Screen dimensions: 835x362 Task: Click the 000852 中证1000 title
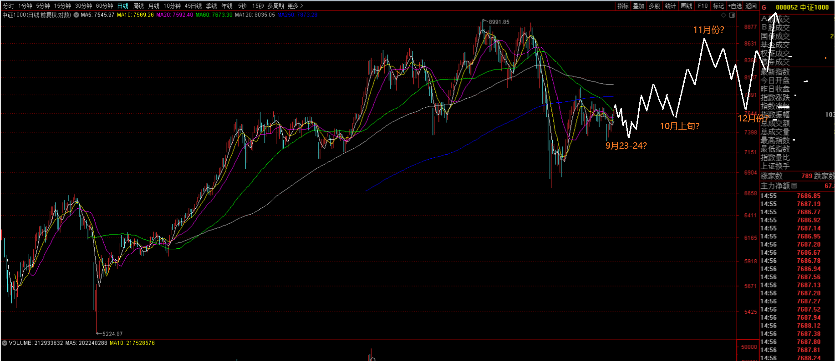(x=802, y=7)
